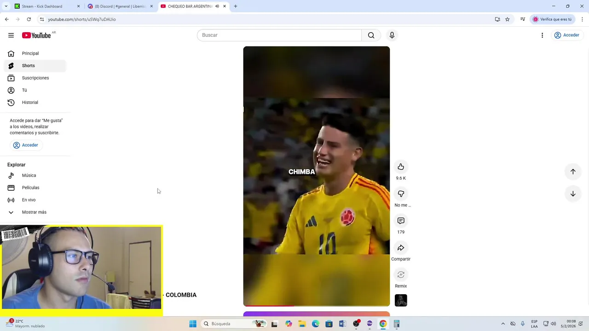Bookmark this page with the star
Viewport: 589px width, 331px height.
508,19
